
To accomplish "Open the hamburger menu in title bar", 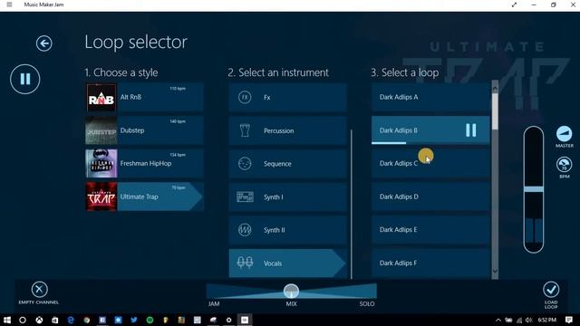I will click(9, 5).
